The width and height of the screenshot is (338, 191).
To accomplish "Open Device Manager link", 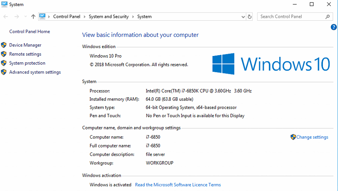I will coord(25,45).
